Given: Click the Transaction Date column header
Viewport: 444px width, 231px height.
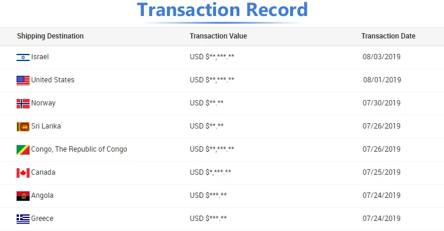Looking at the screenshot, I should [x=388, y=36].
